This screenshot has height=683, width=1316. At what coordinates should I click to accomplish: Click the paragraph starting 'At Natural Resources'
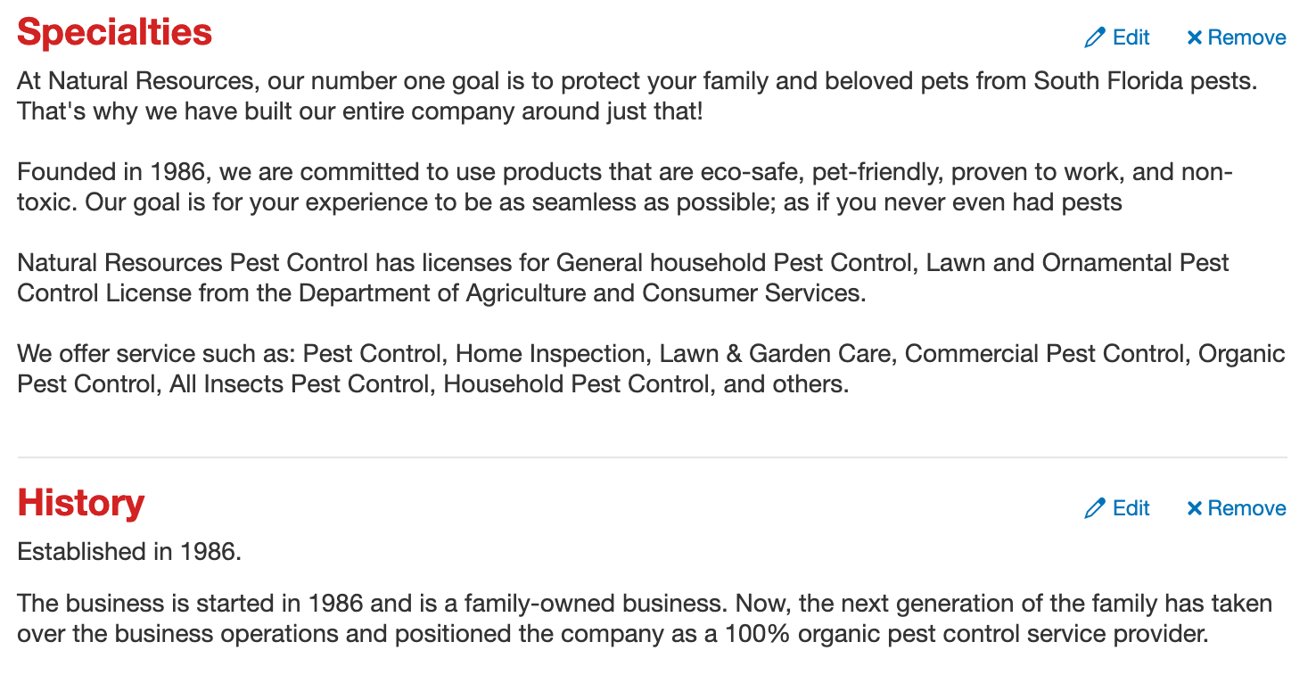[637, 96]
